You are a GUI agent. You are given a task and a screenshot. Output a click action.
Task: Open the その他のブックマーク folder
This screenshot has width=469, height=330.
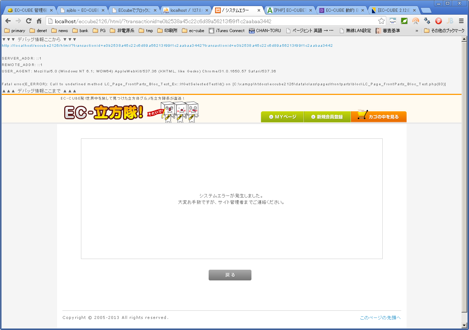444,31
